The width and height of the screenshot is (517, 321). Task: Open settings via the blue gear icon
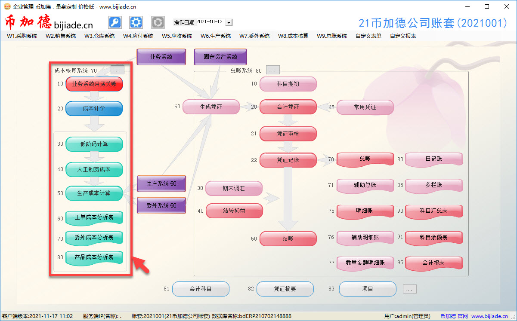(136, 22)
